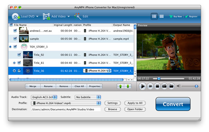Click the Title_81 video thumbnail
Viewport: 209px width, 132px height.
coord(28,63)
